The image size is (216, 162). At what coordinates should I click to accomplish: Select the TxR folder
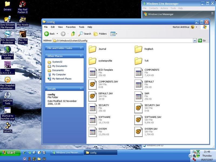(141, 61)
